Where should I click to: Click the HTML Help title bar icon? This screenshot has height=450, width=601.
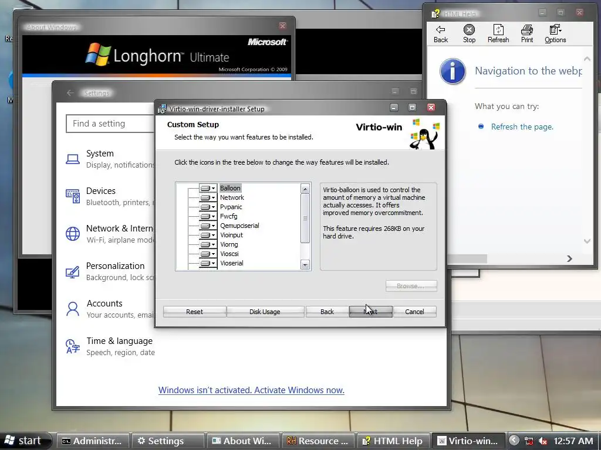[x=435, y=14]
